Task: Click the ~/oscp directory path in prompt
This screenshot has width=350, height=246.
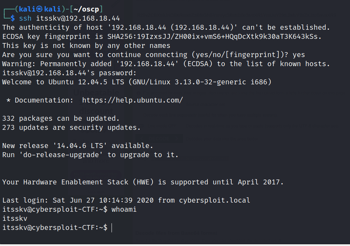Action: click(x=86, y=9)
